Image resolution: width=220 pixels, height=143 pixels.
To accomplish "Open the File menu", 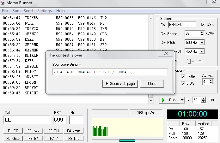I will 5,11.
